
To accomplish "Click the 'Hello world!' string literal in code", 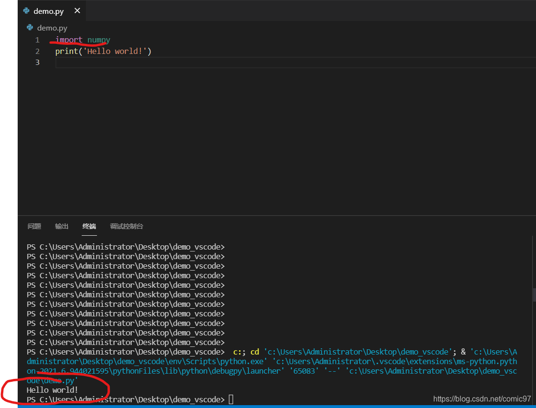I will (x=115, y=51).
